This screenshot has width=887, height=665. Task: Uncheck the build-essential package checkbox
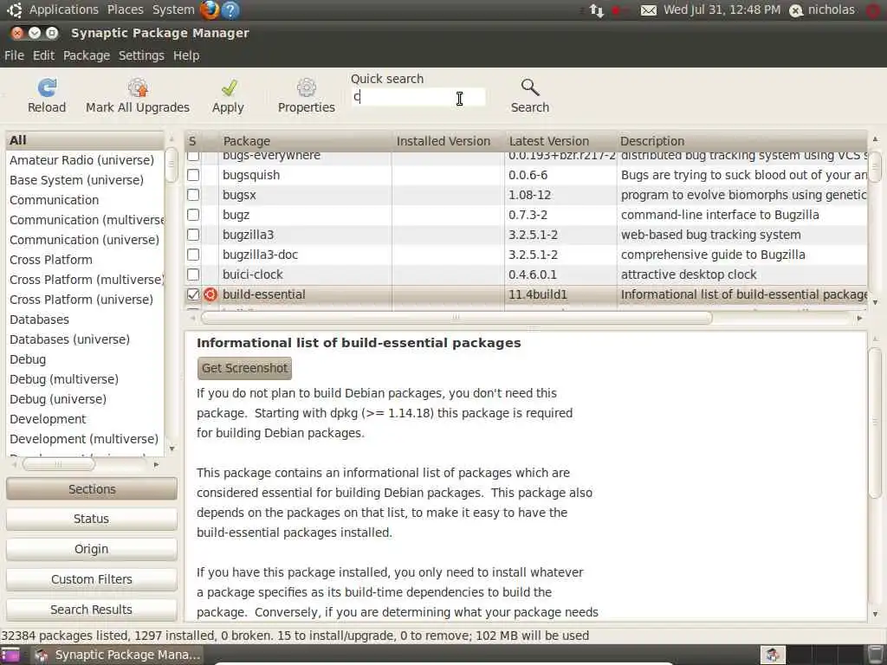pyautogui.click(x=193, y=294)
